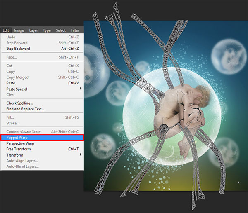Choose Paste from the Edit menu

42,83
